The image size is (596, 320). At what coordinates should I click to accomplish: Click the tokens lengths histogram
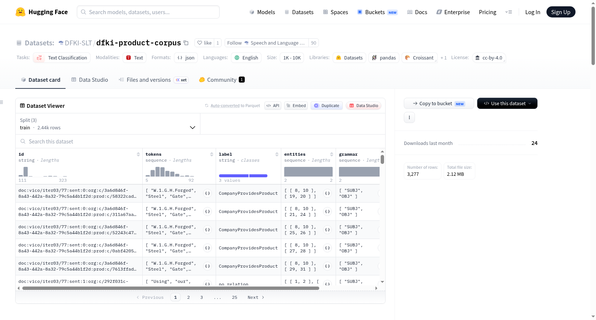pyautogui.click(x=170, y=171)
